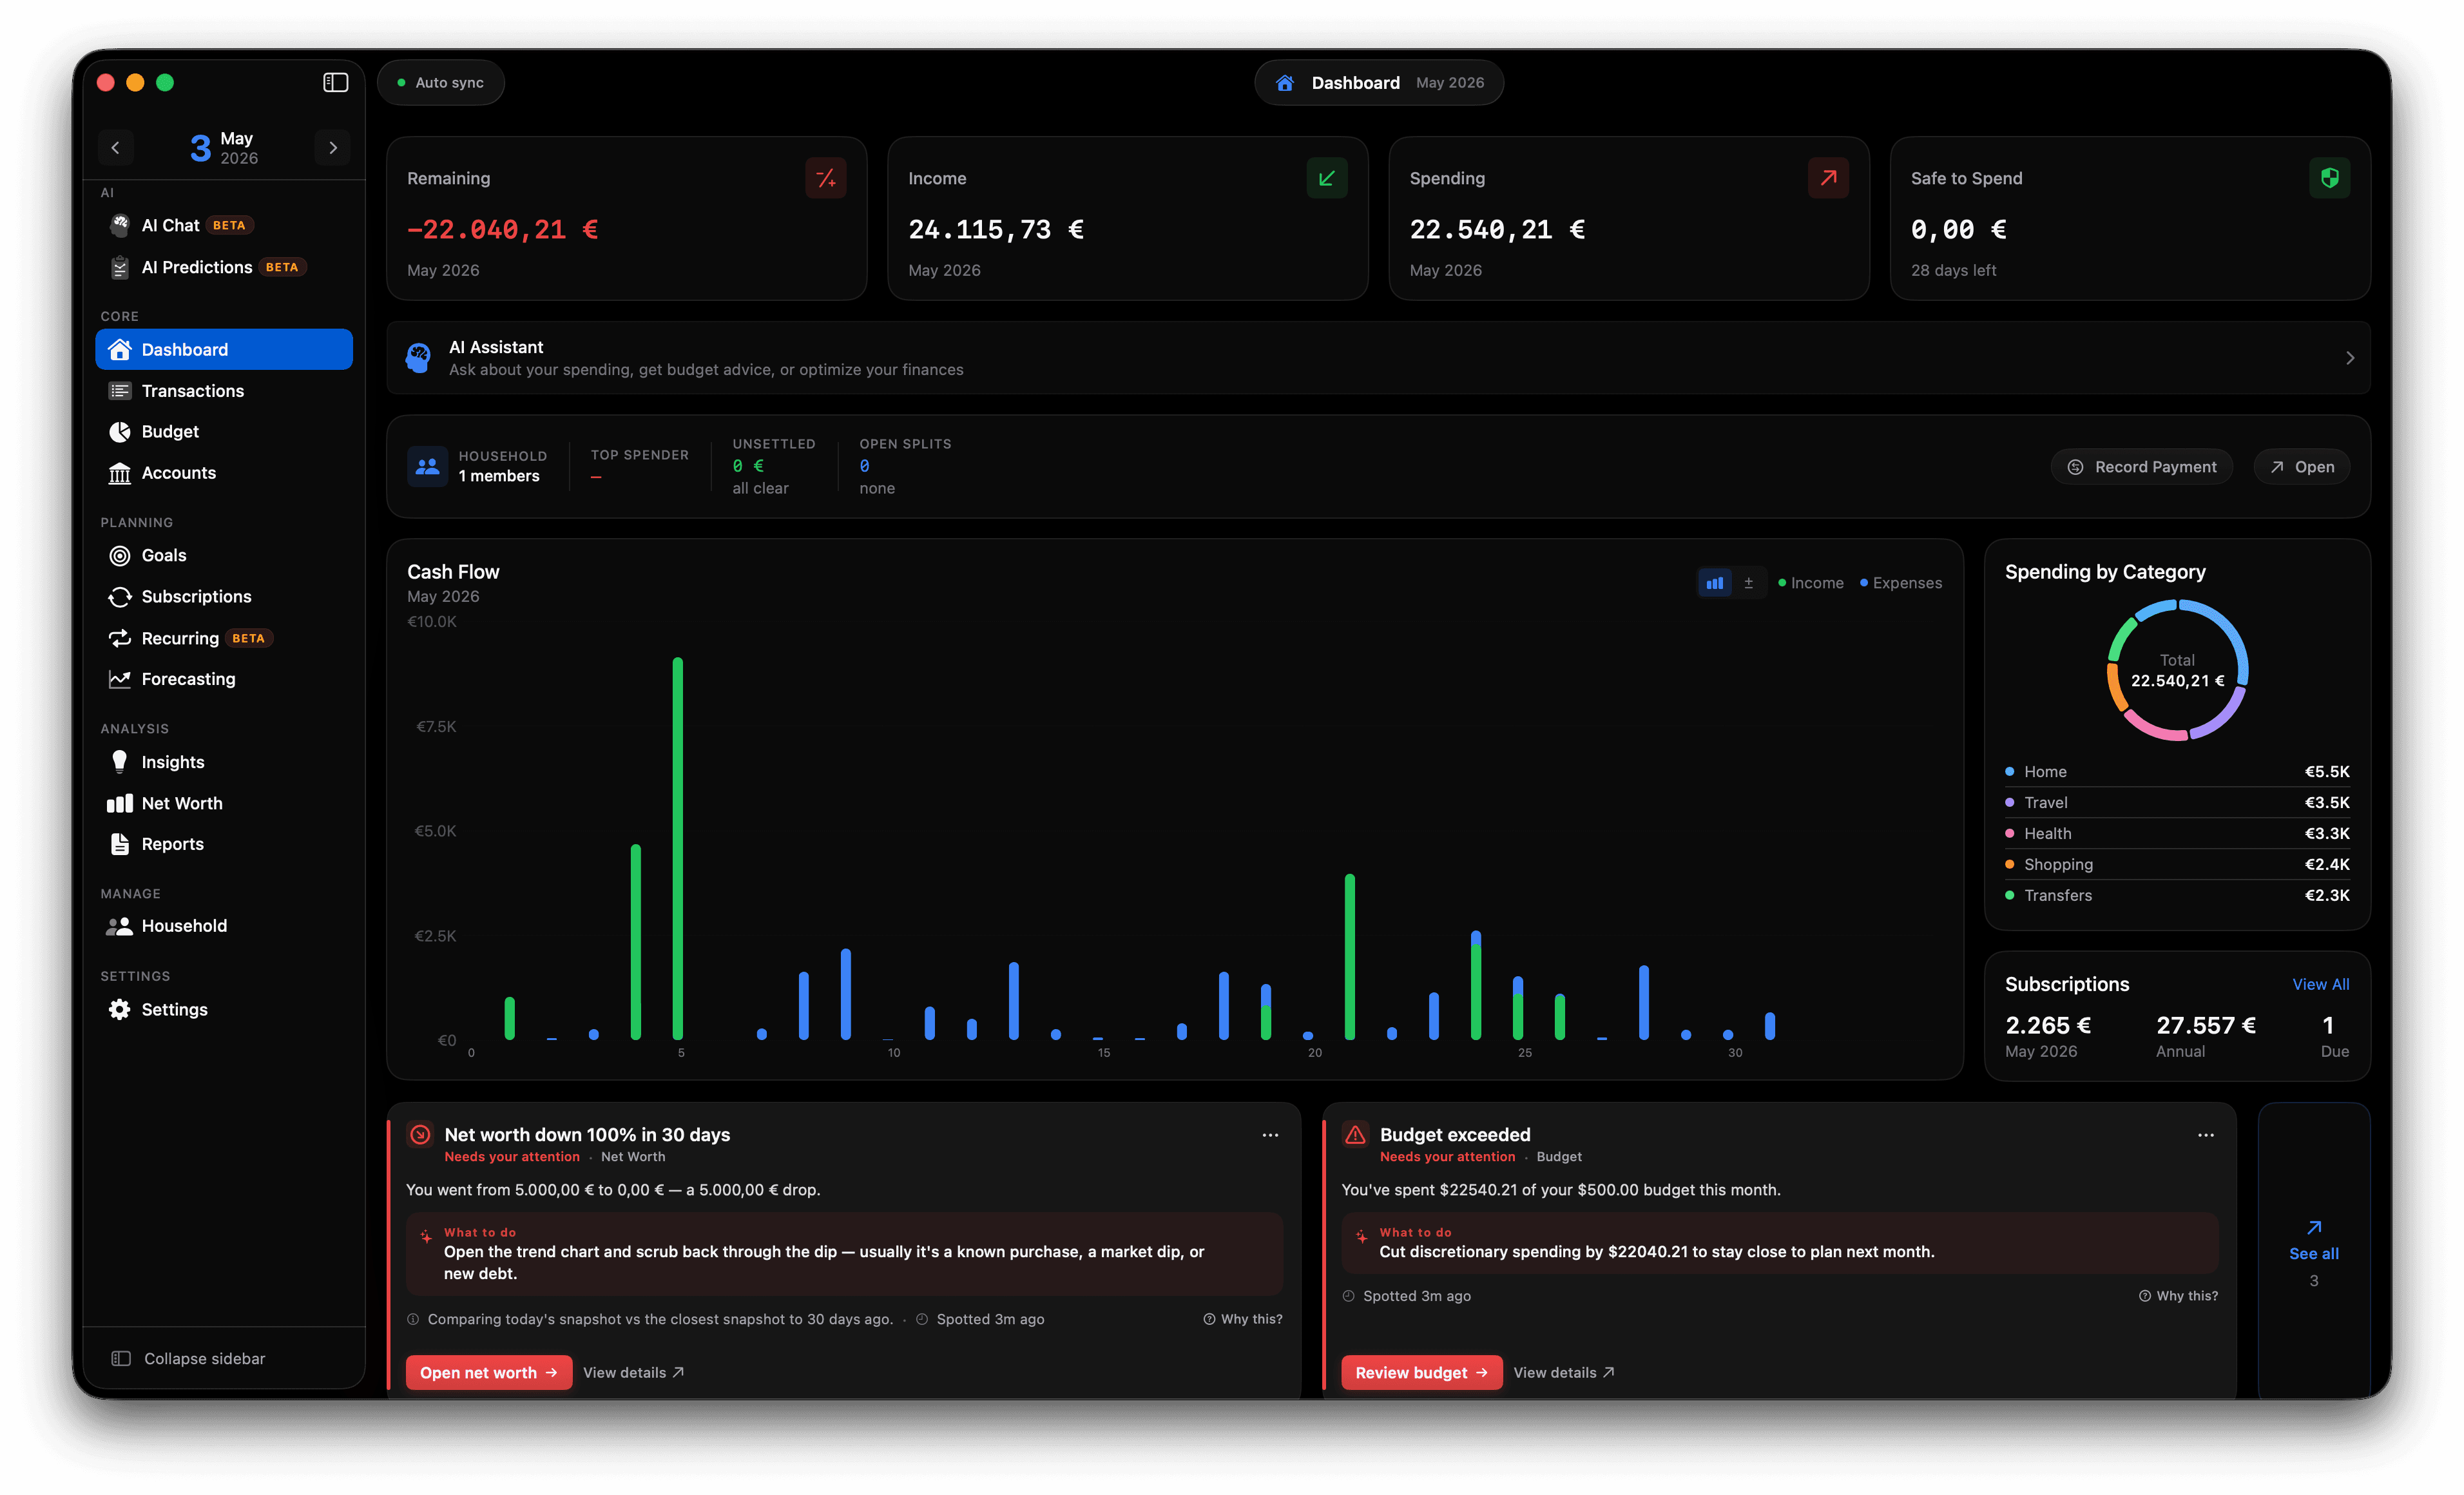Click View details on the Net worth alert
This screenshot has height=1495, width=2464.
[633, 1372]
